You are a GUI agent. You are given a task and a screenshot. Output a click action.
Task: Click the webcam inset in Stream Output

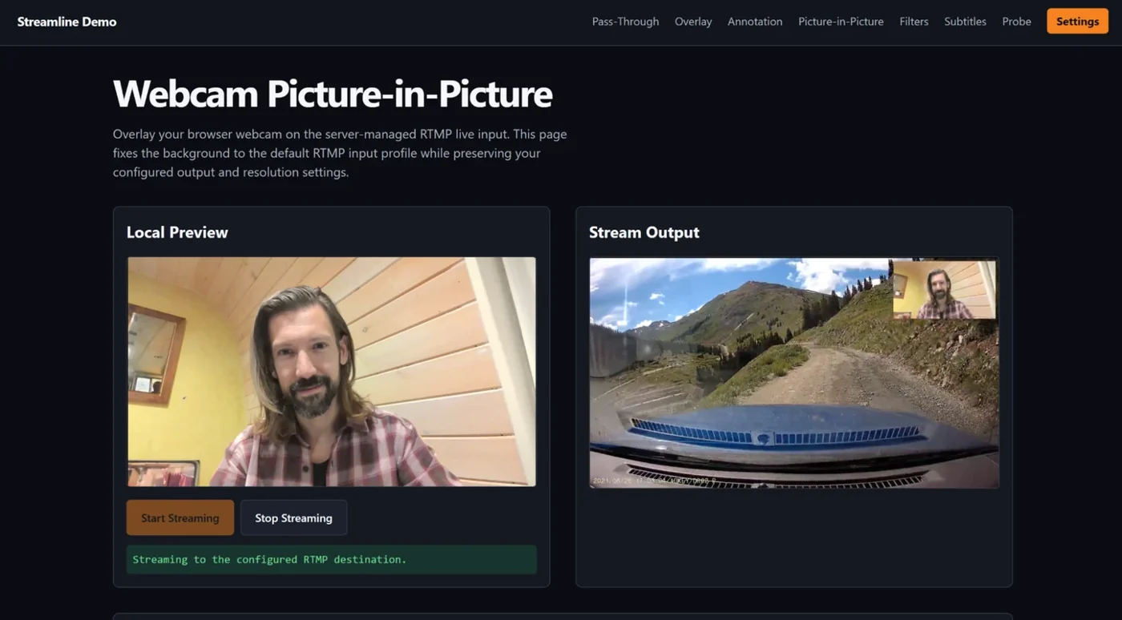click(944, 289)
